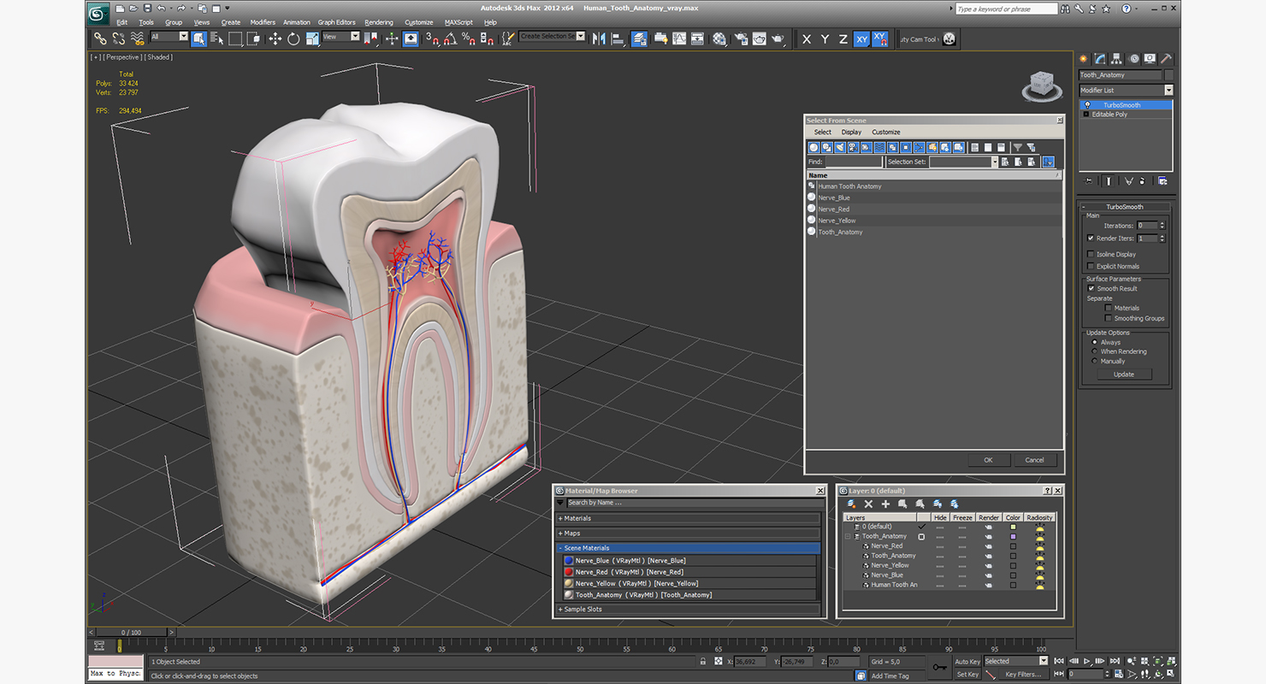Click the 3ds Max application logo button
1266x684 pixels.
point(98,13)
